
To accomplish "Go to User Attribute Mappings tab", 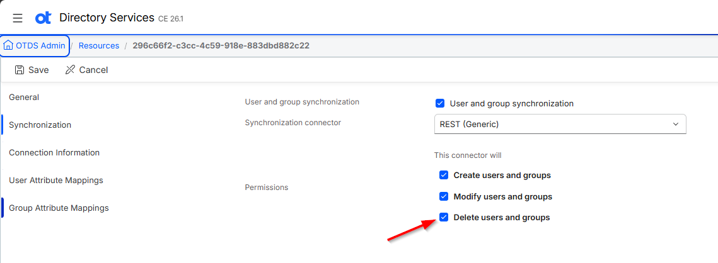I will (56, 180).
